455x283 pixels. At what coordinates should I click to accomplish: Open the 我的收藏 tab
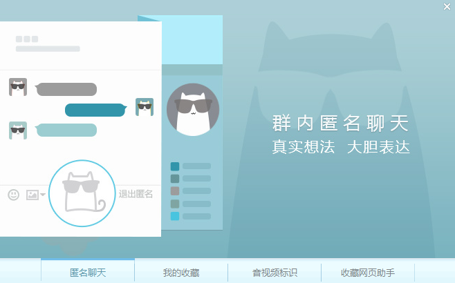coord(181,272)
